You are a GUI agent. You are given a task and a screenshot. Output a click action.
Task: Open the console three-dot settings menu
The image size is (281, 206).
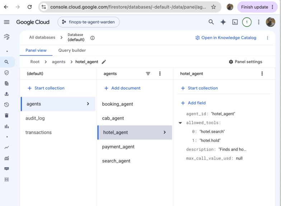click(x=259, y=22)
